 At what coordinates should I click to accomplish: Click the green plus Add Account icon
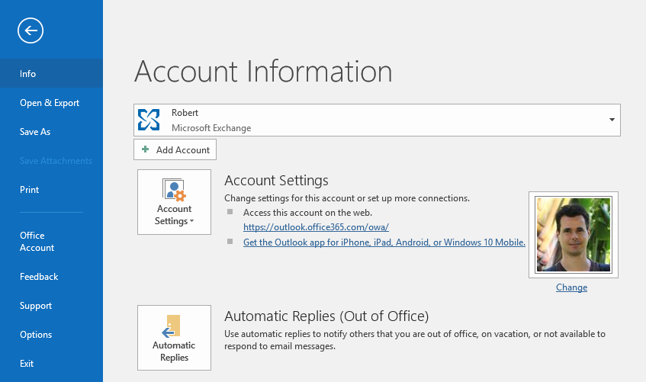tap(145, 150)
